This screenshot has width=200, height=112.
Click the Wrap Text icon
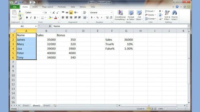coord(84,12)
